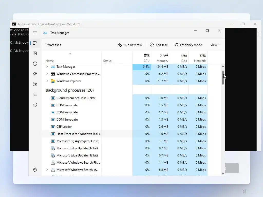263x197 pixels.
Task: Click the accessibility icon at screen bottom right
Action: [245, 191]
